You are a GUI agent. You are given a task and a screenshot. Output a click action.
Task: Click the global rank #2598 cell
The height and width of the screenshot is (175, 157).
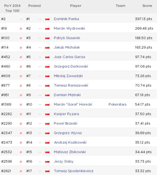(x=7, y=161)
